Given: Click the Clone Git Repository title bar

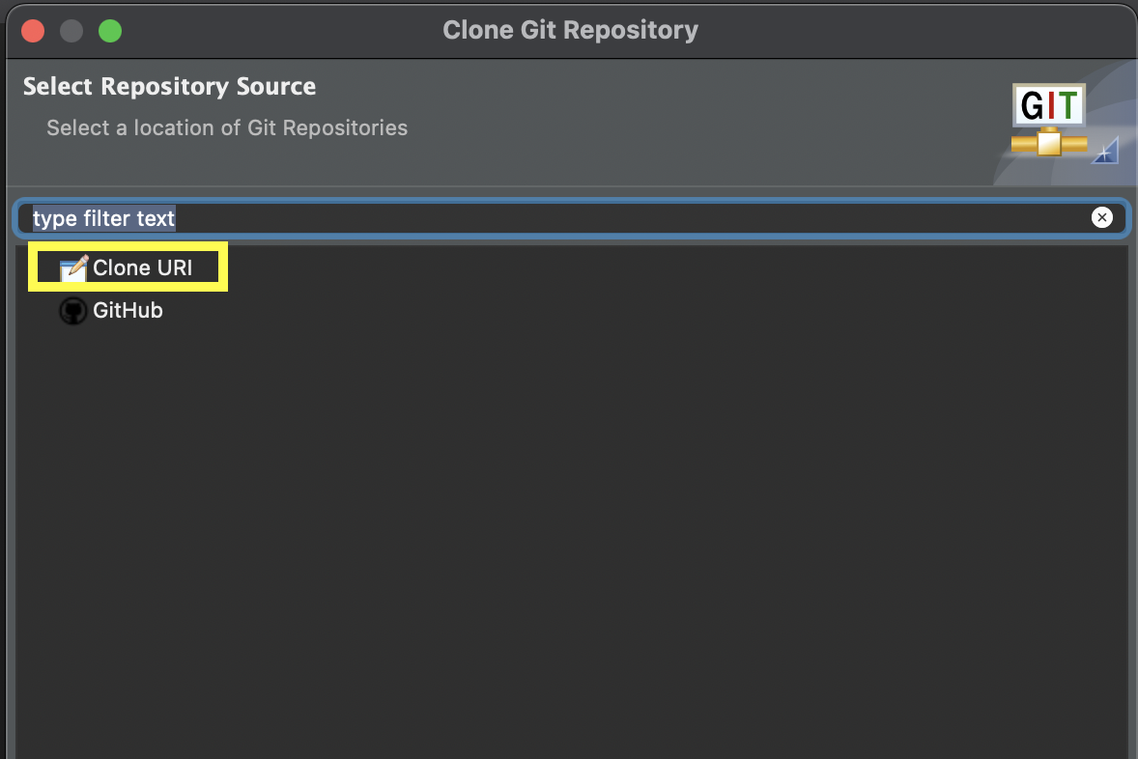Looking at the screenshot, I should click(570, 31).
